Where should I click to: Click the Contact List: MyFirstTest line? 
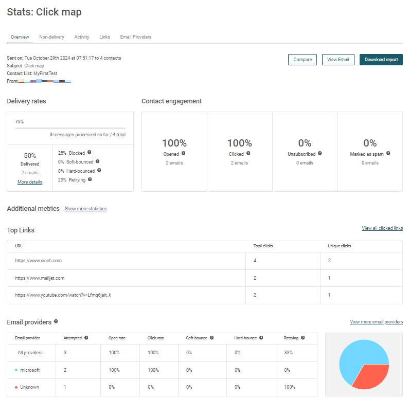[x=32, y=74]
